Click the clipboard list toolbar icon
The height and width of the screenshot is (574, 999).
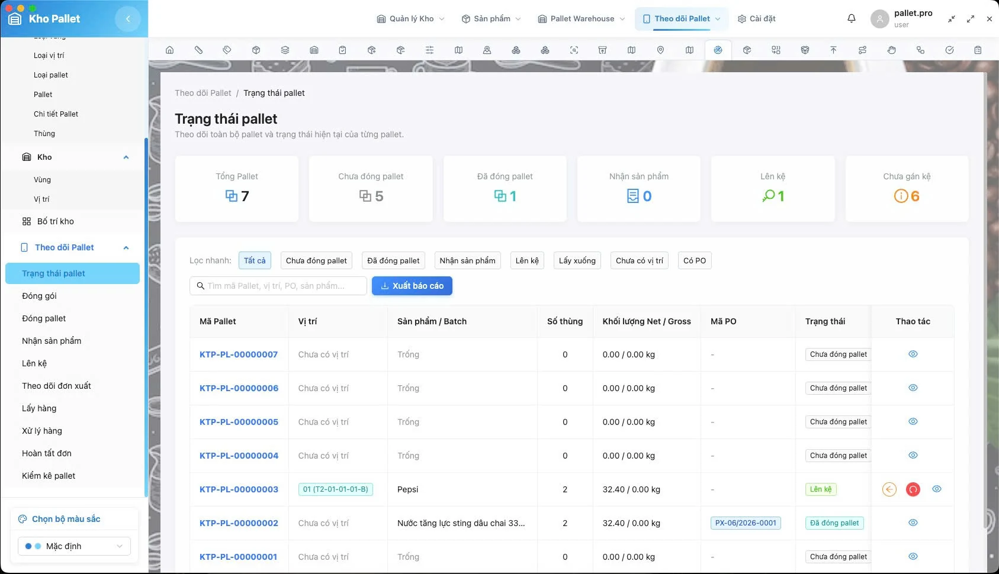(x=978, y=50)
